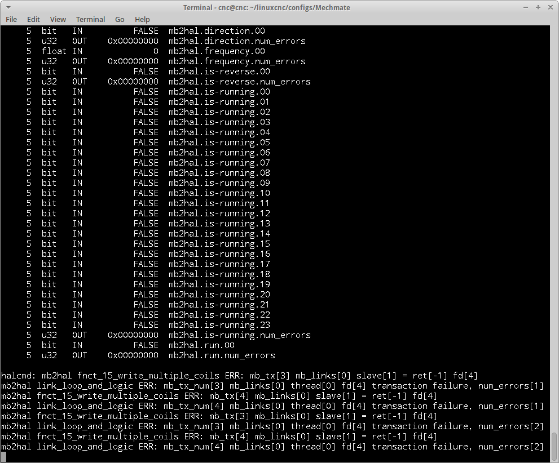Click the mb2hal.is-running.12 pin name
The height and width of the screenshot is (463, 559).
tap(219, 213)
